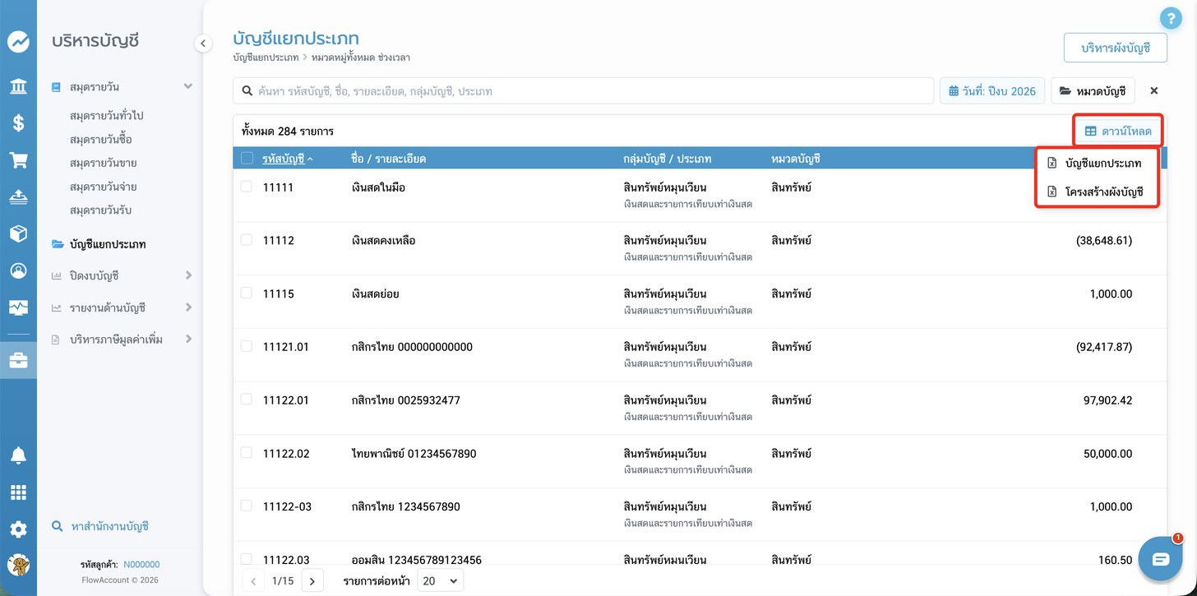The image size is (1197, 596).
Task: Open the contacts person icon in sidebar
Action: (x=18, y=270)
